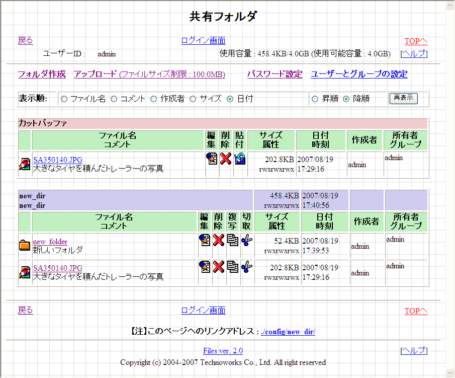Select 作成者 sort radio button
The image size is (455, 378).
click(x=154, y=99)
